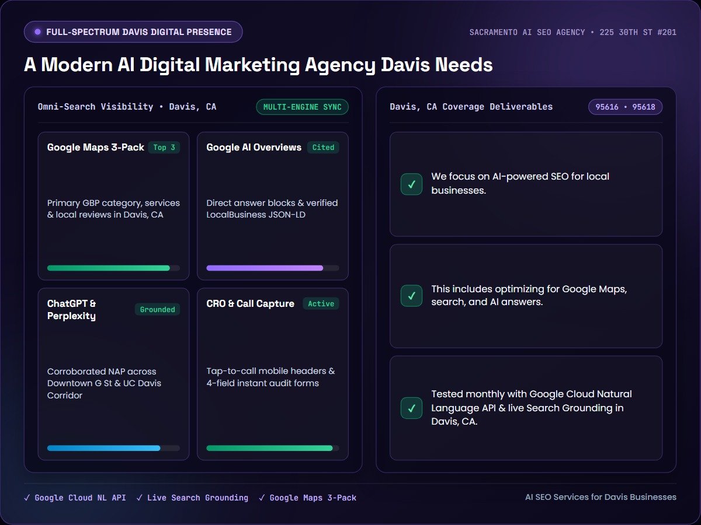Click 'This includes optimizing for Google Maps' text
Viewport: 701px width, 525px height.
529,296
